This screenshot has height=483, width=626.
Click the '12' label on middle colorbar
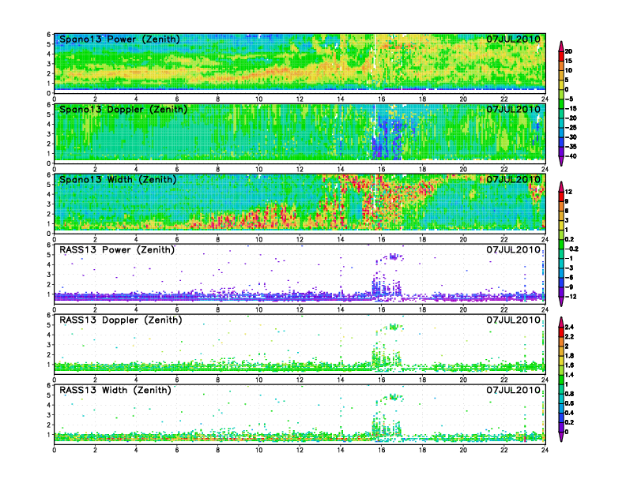[568, 192]
